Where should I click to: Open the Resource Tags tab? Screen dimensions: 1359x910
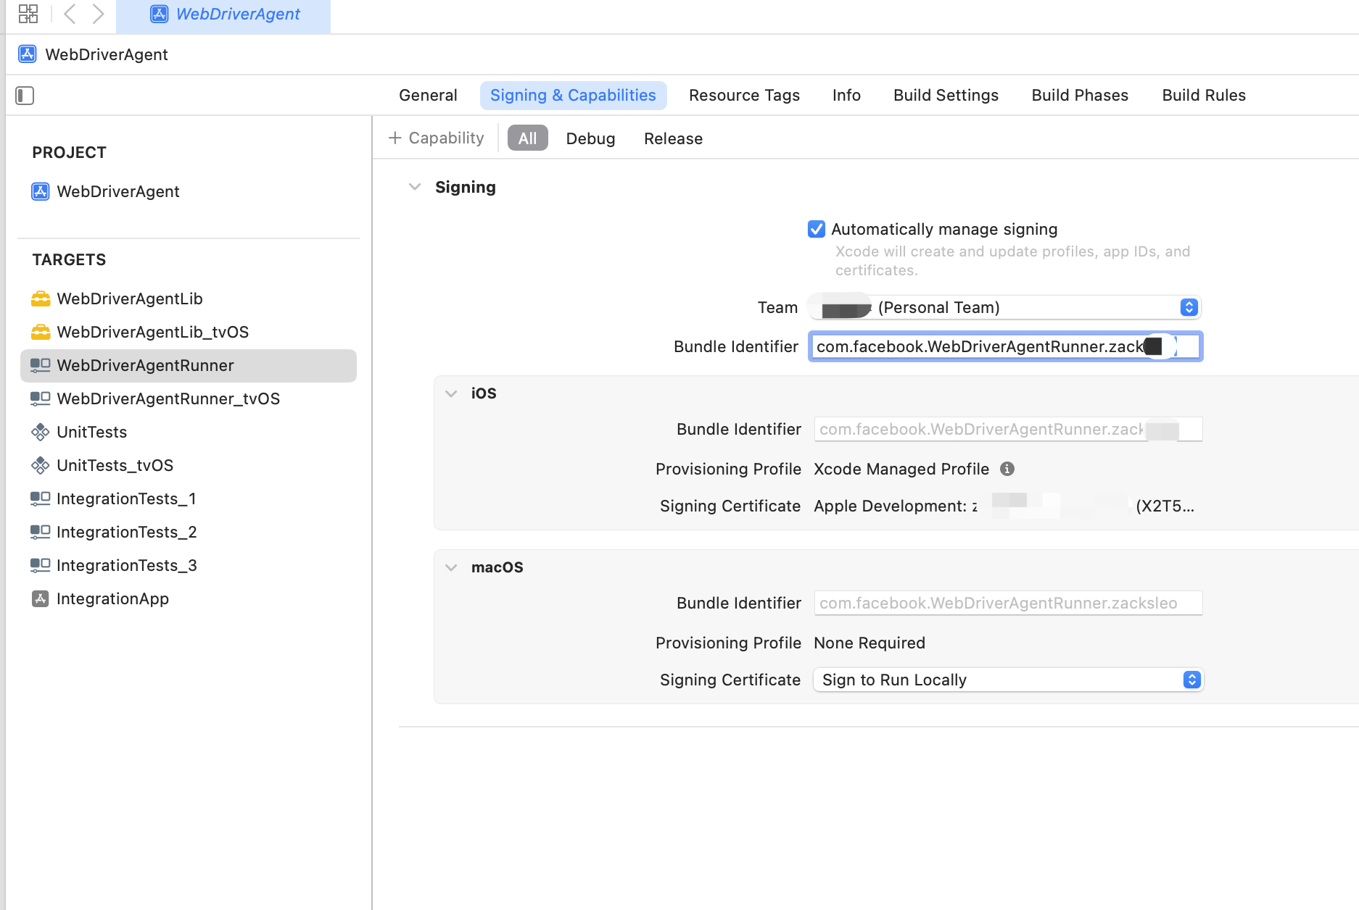[x=744, y=95]
